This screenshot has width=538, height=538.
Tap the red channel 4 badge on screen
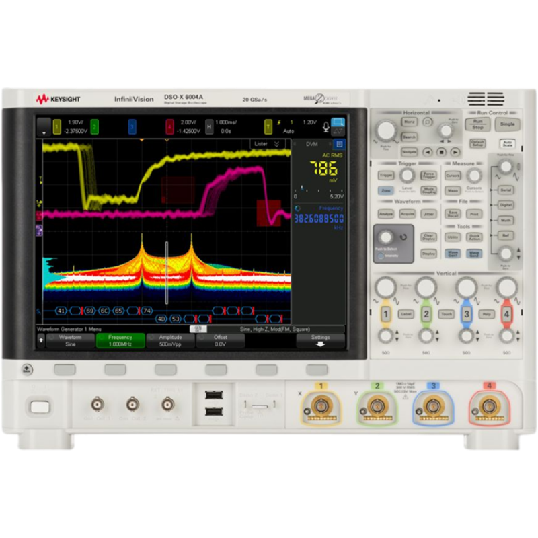click(x=169, y=127)
